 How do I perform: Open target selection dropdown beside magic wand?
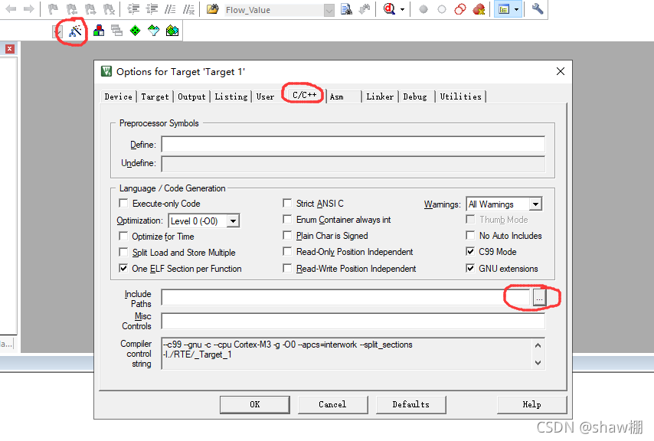(57, 31)
